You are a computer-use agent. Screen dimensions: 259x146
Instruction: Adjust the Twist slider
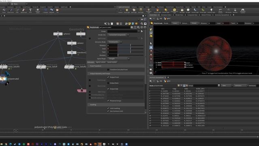coord(130,52)
